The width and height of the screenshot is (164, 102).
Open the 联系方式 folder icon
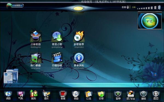click(x=11, y=76)
